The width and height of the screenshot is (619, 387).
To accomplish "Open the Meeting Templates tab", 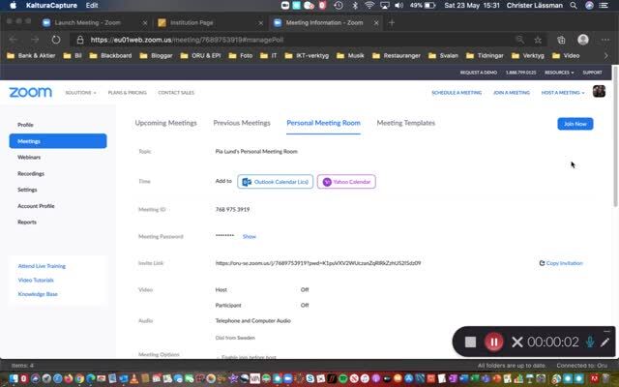I will click(406, 123).
